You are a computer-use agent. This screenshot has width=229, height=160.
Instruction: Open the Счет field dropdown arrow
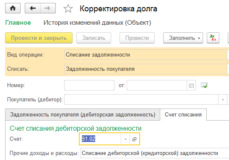point(125,139)
